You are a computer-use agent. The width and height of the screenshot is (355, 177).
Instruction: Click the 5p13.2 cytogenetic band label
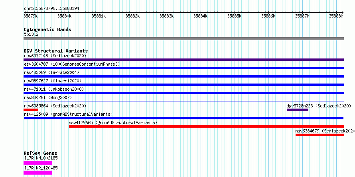31,35
